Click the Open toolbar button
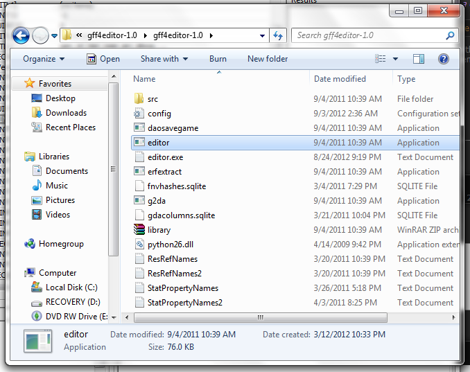This screenshot has height=372, width=470. 103,59
